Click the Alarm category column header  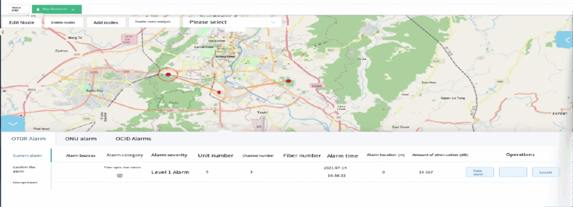[125, 155]
